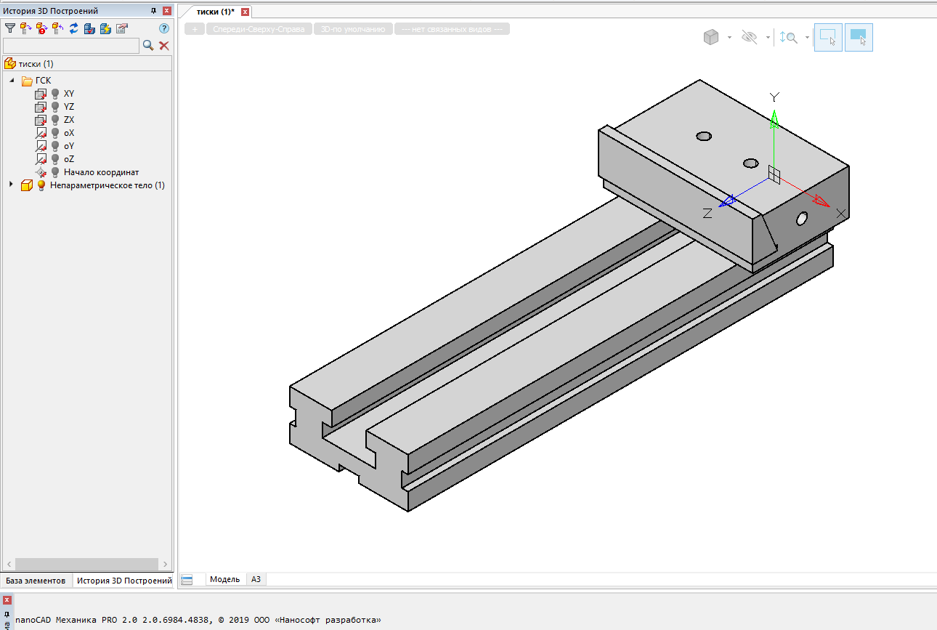Switch to the База элементов tab
The width and height of the screenshot is (937, 630).
pos(36,581)
